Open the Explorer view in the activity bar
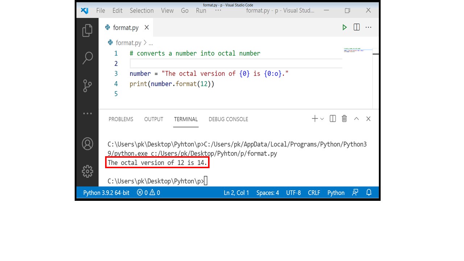This screenshot has width=464, height=261. click(87, 31)
